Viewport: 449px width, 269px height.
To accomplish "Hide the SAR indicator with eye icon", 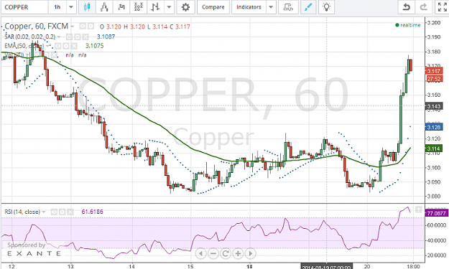I will pos(69,37).
